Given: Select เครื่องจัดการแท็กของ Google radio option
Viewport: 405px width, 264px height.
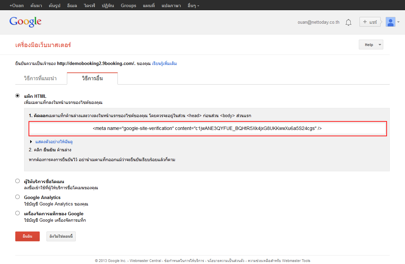Looking at the screenshot, I should (x=18, y=213).
